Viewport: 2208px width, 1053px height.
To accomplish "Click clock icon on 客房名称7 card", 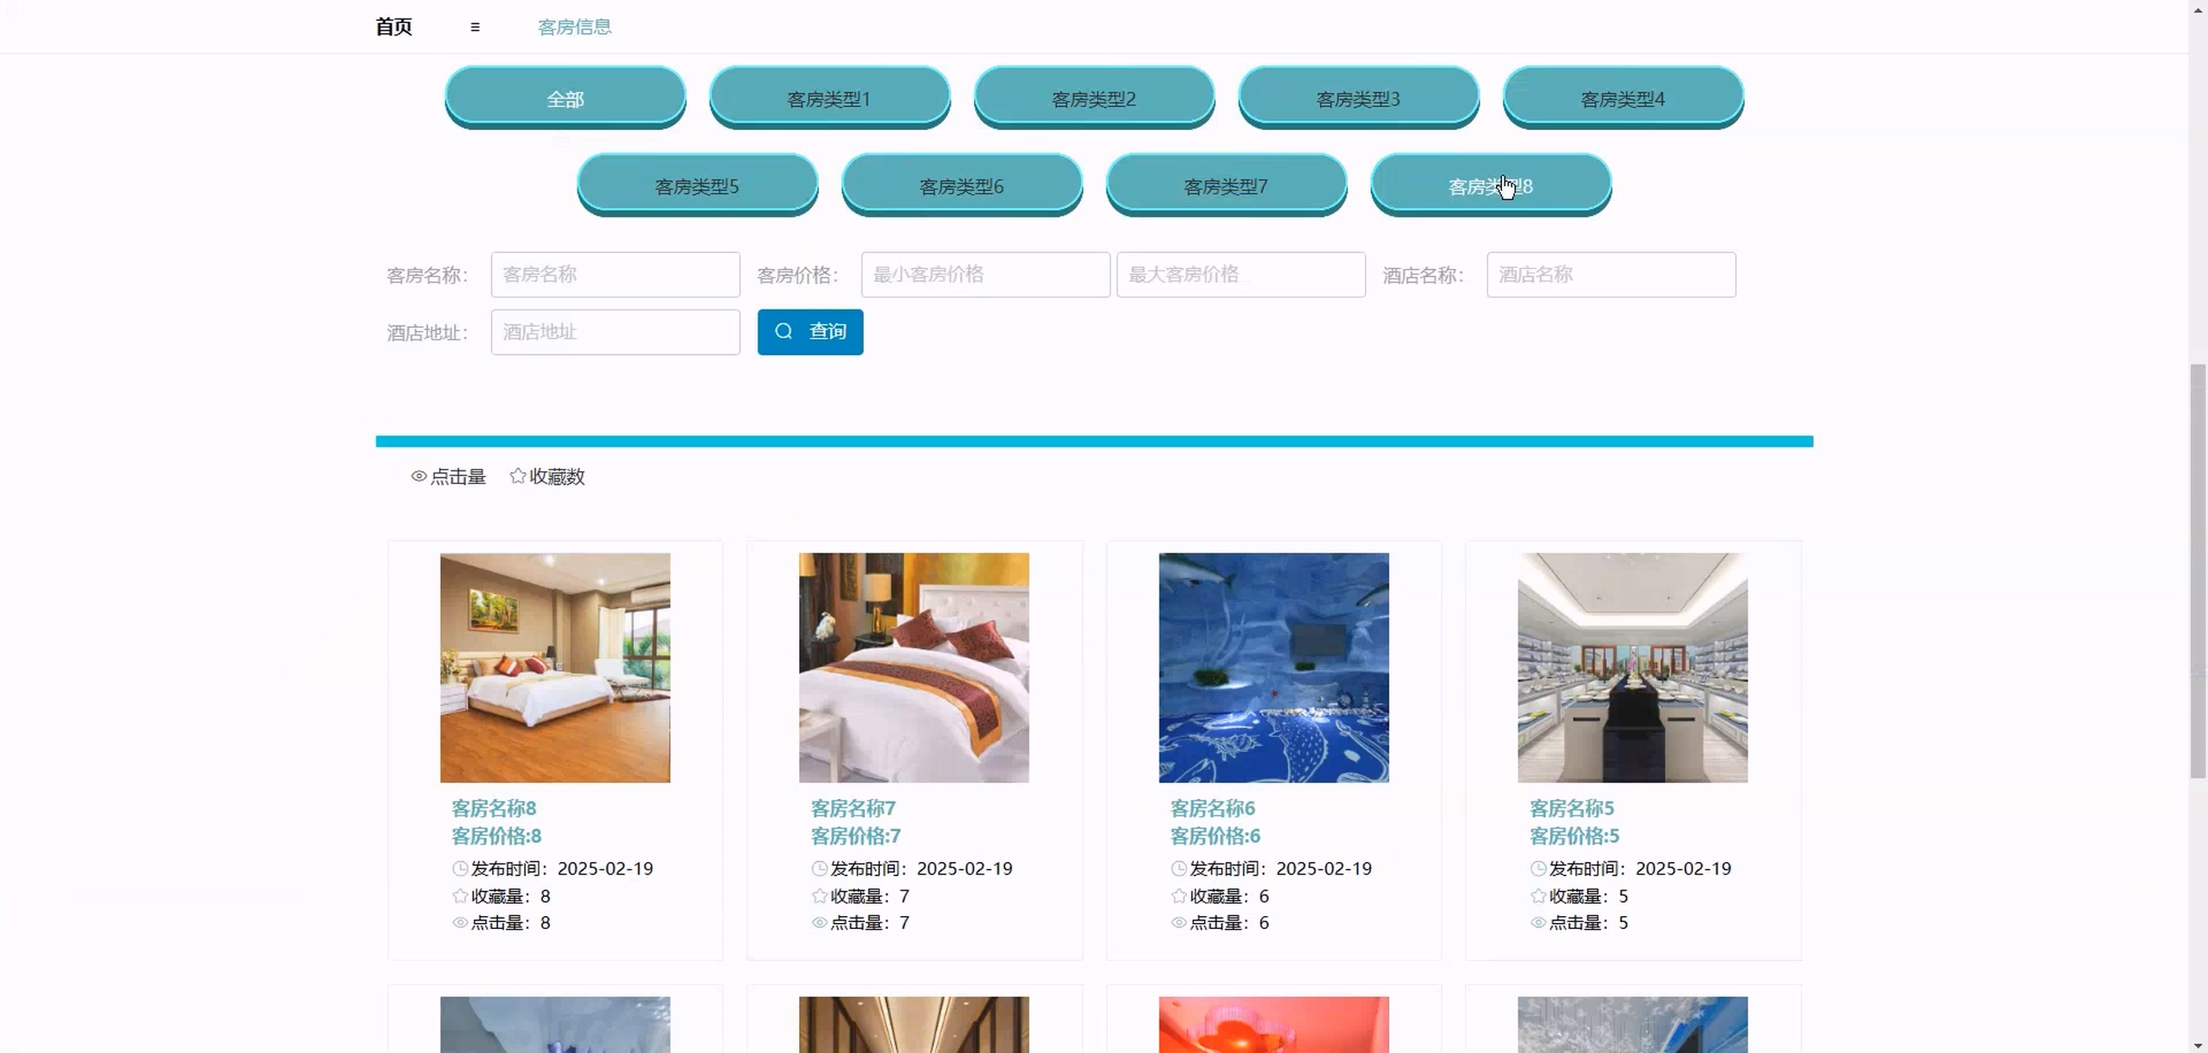I will [819, 869].
